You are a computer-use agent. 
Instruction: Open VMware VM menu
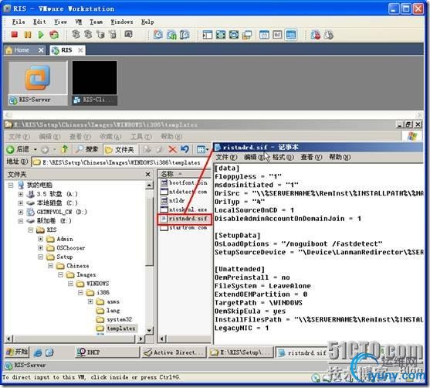click(79, 22)
